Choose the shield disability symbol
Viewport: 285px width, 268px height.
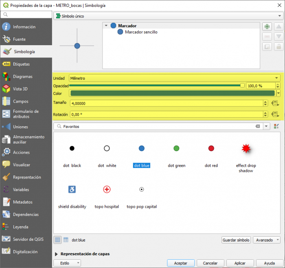(72, 189)
